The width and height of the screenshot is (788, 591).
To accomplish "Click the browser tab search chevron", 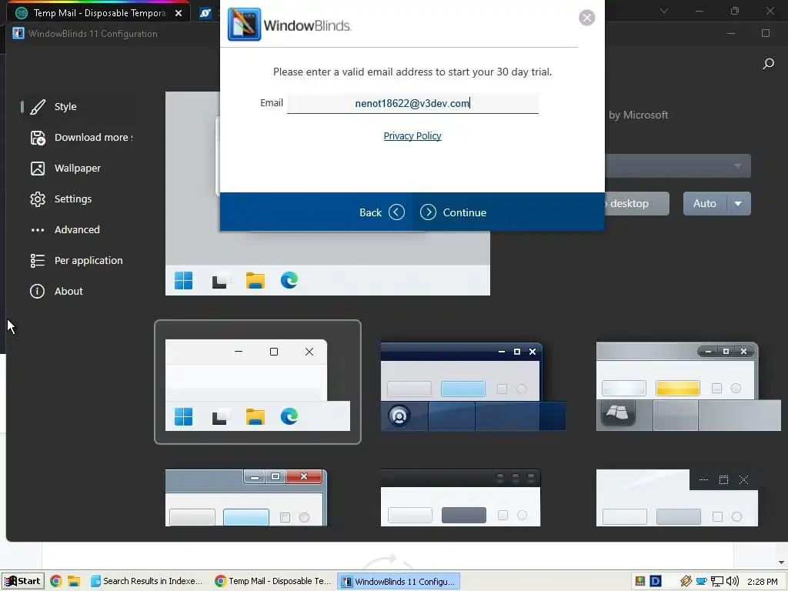I will (x=664, y=11).
